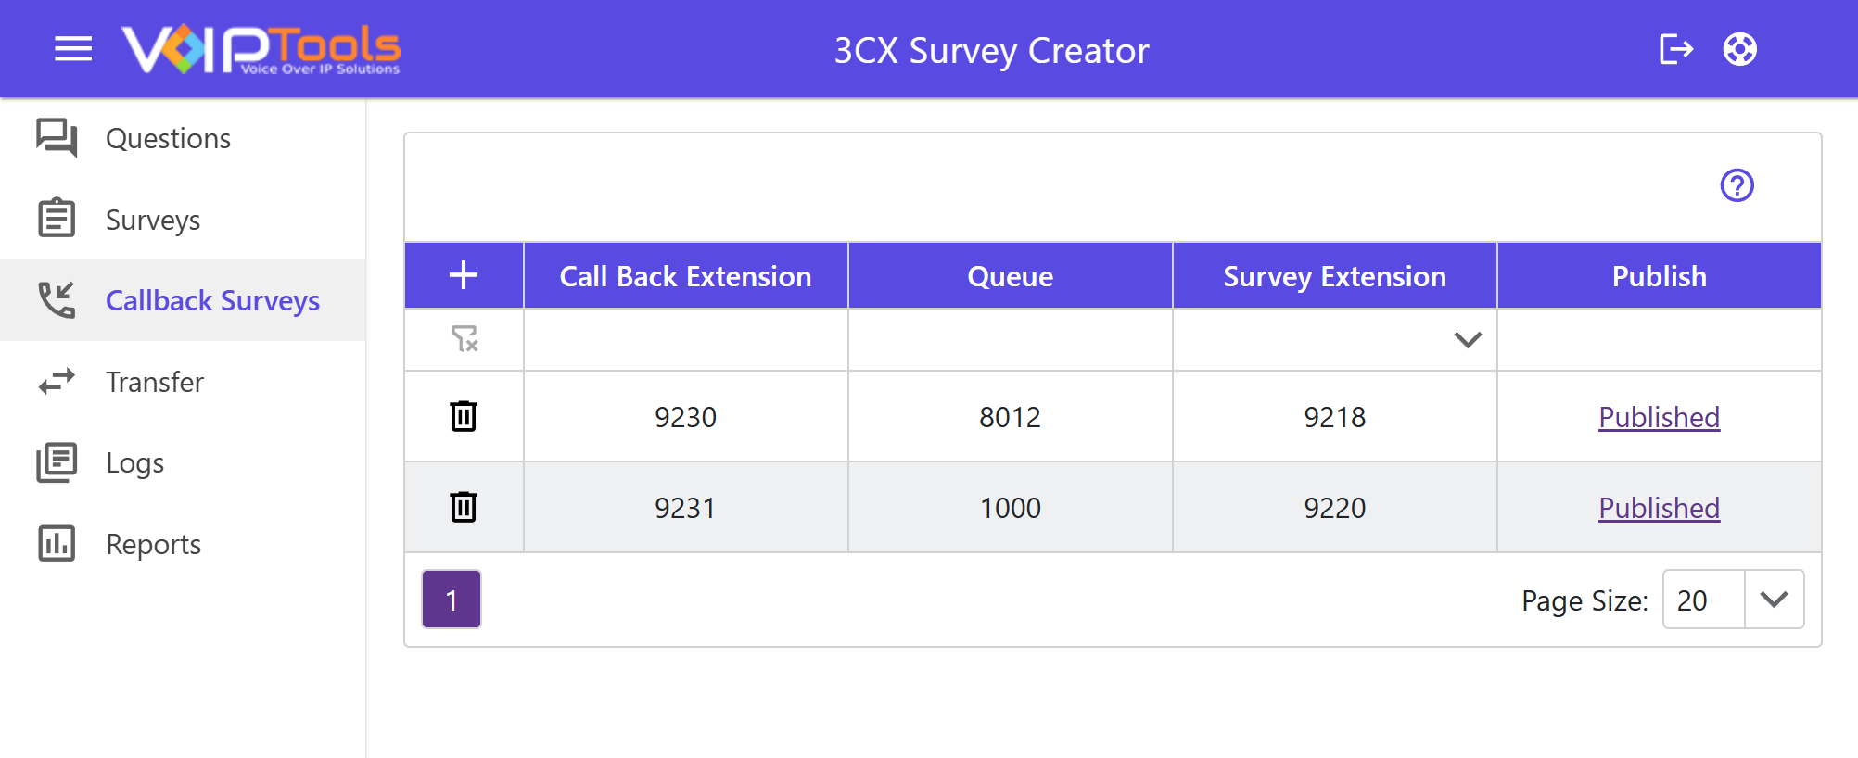This screenshot has width=1858, height=758.
Task: Click the Page Size label
Action: tap(1584, 600)
